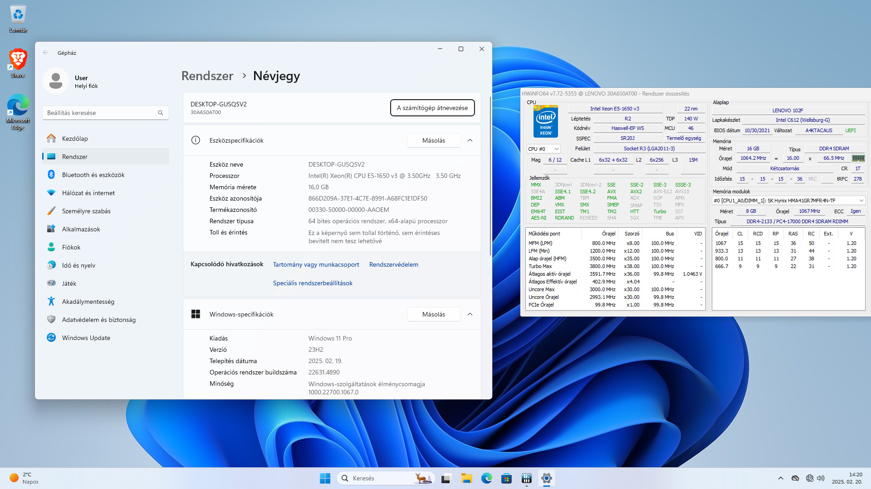
Task: Open File Explorer from taskbar
Action: click(x=466, y=478)
